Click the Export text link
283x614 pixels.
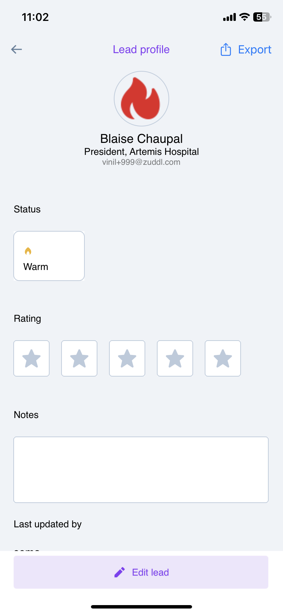click(255, 50)
